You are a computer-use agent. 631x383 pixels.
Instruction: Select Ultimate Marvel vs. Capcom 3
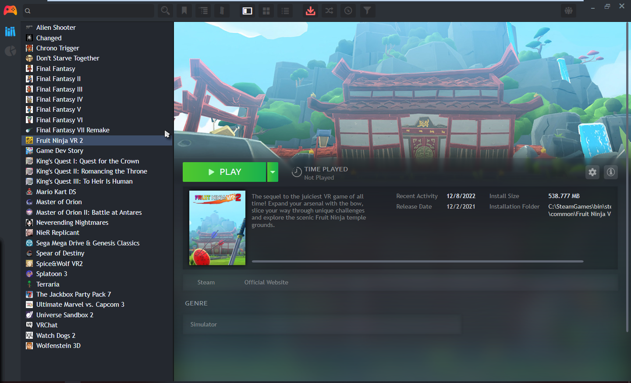click(x=97, y=305)
